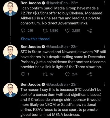Open more options on second tweet

tap(105, 47)
